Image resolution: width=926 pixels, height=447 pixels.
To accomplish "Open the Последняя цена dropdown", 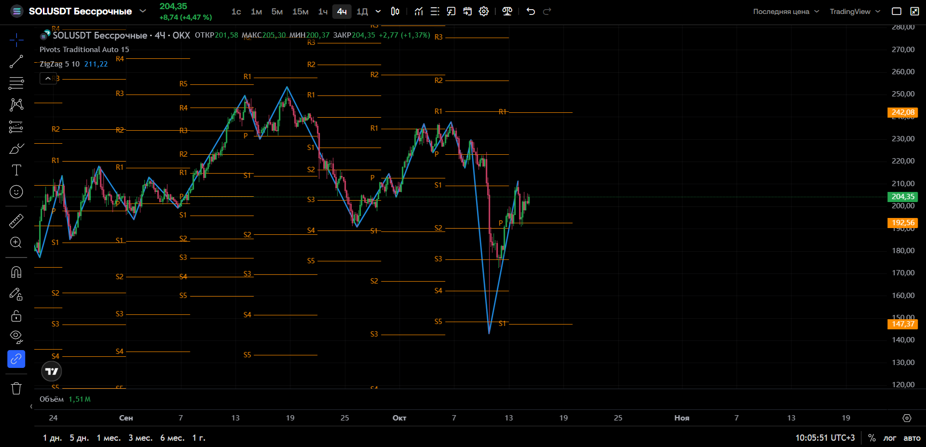I will (786, 12).
